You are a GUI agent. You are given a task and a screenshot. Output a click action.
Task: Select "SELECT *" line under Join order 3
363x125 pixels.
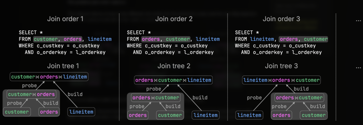[x=247, y=32]
